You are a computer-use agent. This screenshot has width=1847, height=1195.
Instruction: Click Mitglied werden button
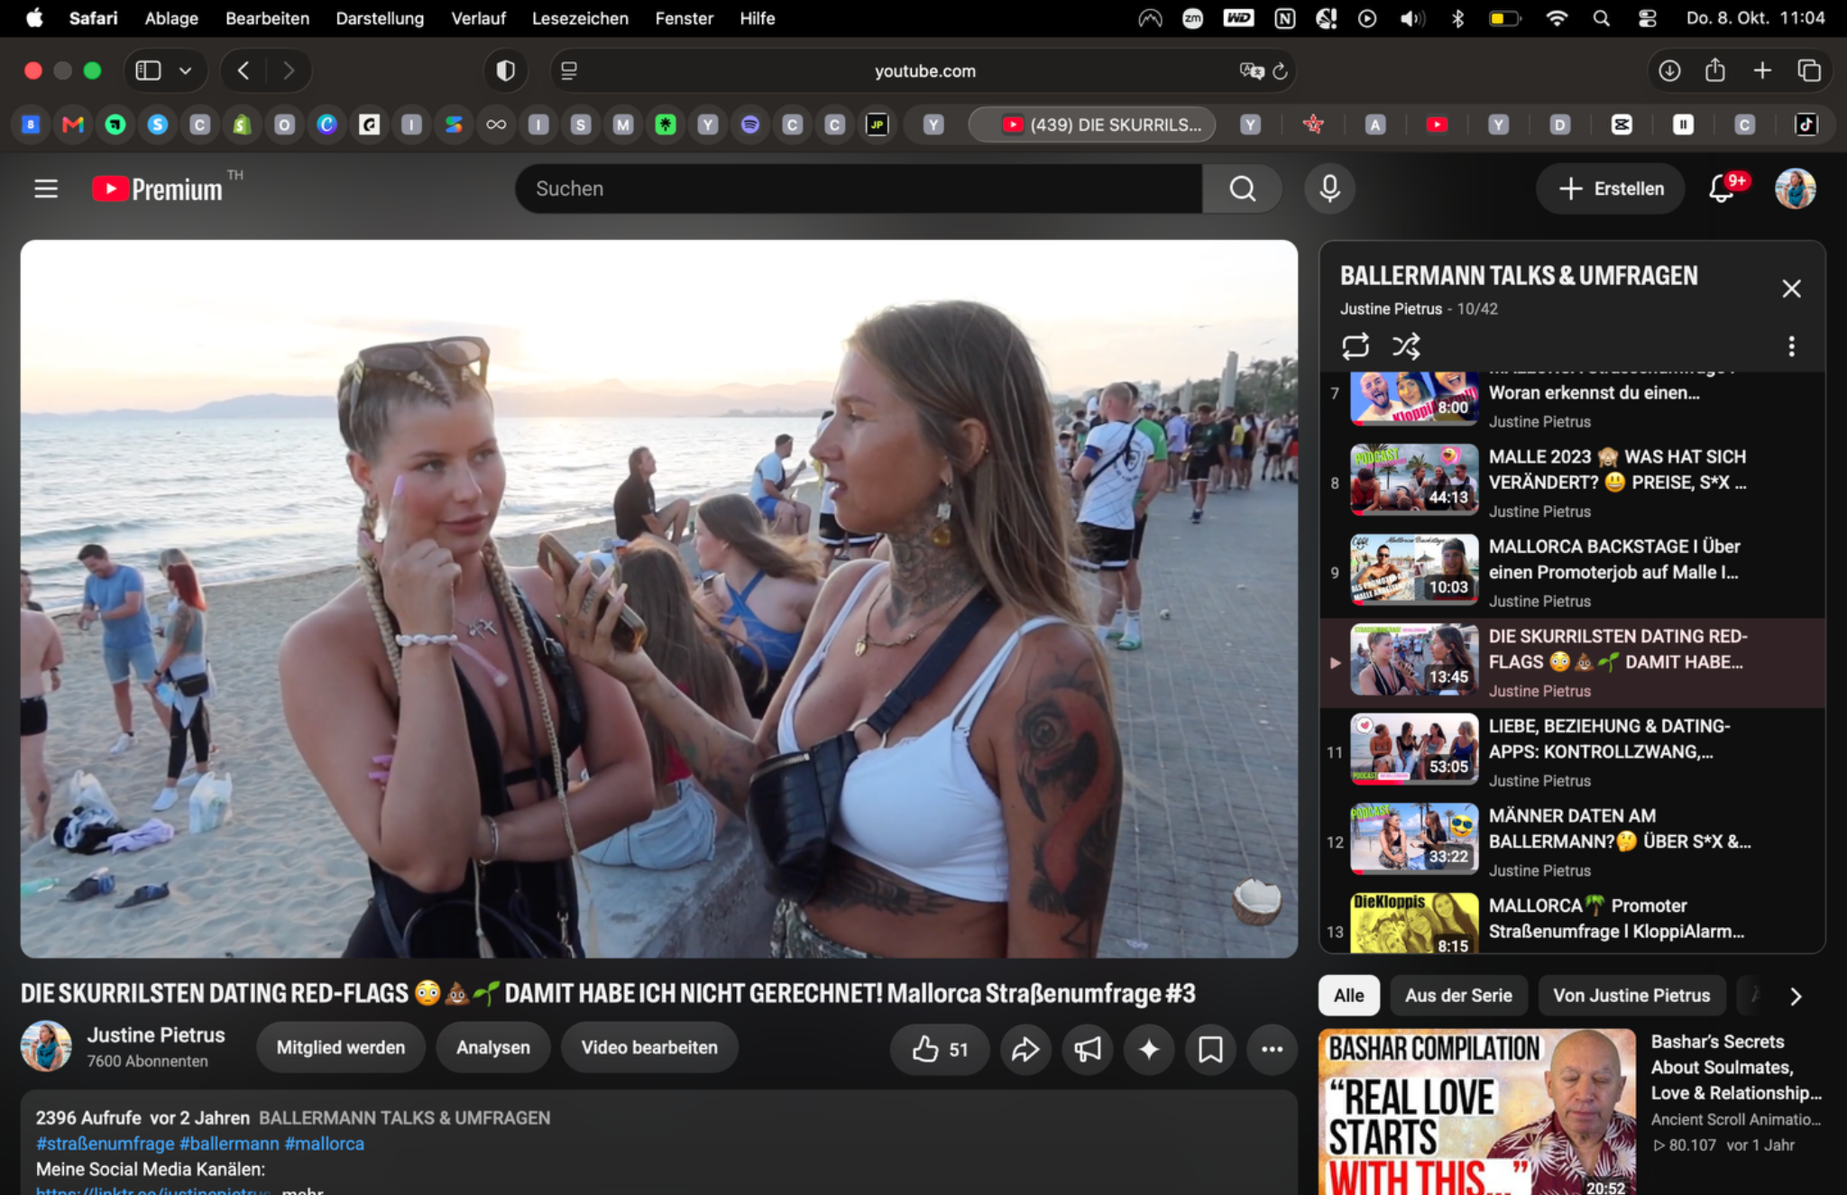click(x=340, y=1048)
